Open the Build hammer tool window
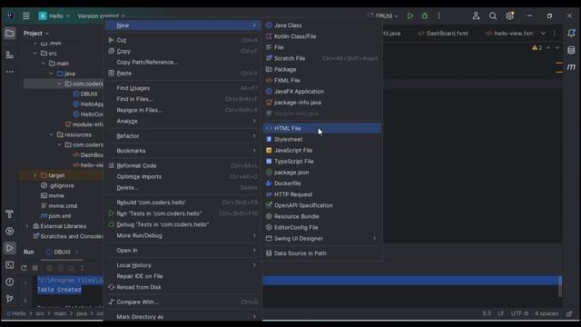Viewport: 581px width, 327px height. tap(10, 214)
